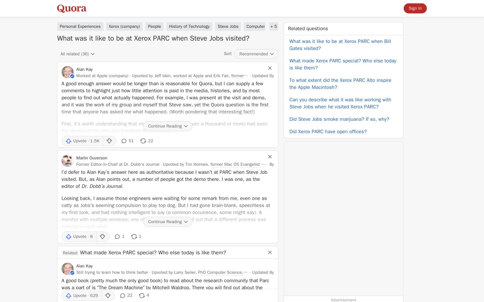Click 'worked at Apple' credential link
Screen dimensions: 484x302
[x=188, y=76]
